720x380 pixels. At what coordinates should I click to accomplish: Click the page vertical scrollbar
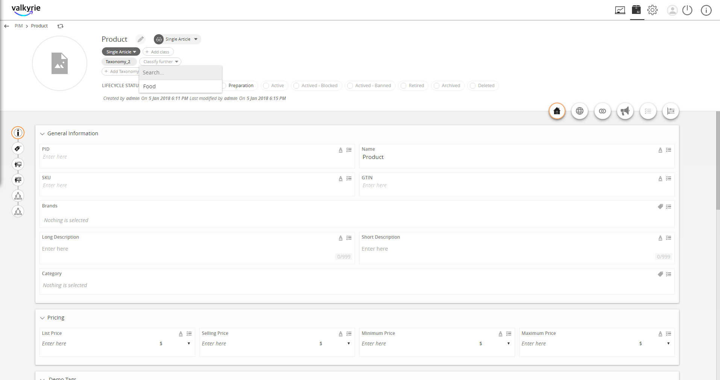coord(718,161)
